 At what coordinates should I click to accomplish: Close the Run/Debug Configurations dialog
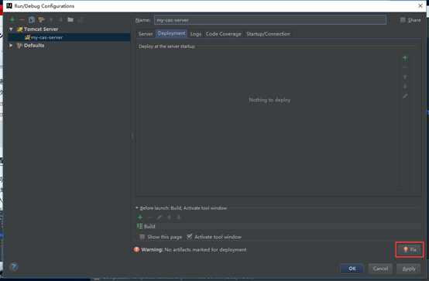tap(420, 5)
